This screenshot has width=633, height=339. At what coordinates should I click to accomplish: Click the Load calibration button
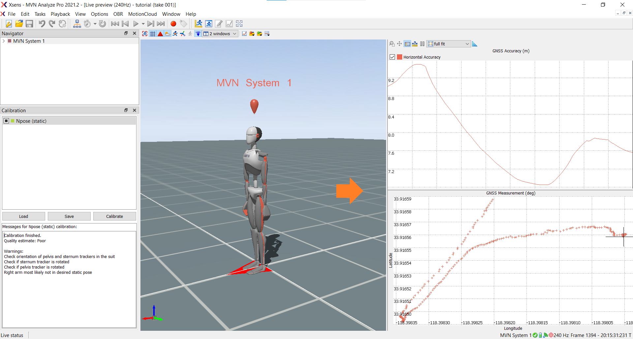click(x=23, y=216)
